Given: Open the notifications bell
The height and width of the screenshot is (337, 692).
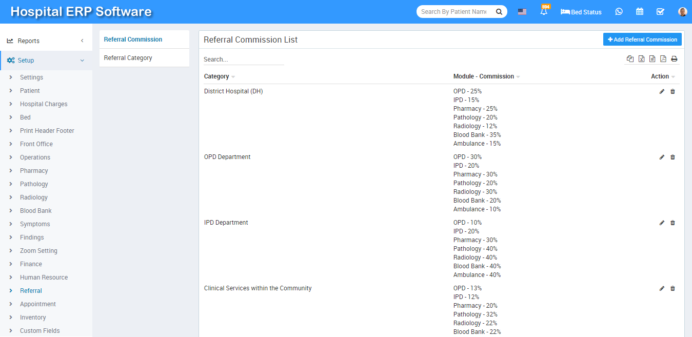Looking at the screenshot, I should tap(544, 12).
